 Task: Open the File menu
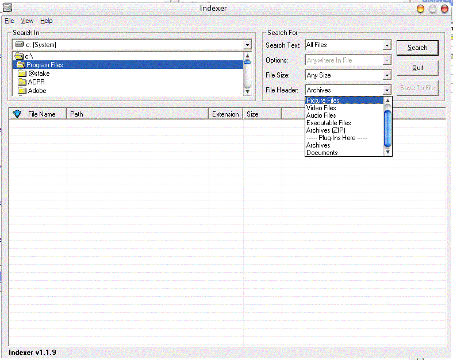(9, 21)
